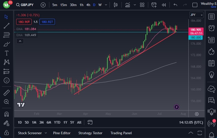Switch to the Strategy Tester tab
Viewport: 217px width, 138px height.
(x=90, y=133)
